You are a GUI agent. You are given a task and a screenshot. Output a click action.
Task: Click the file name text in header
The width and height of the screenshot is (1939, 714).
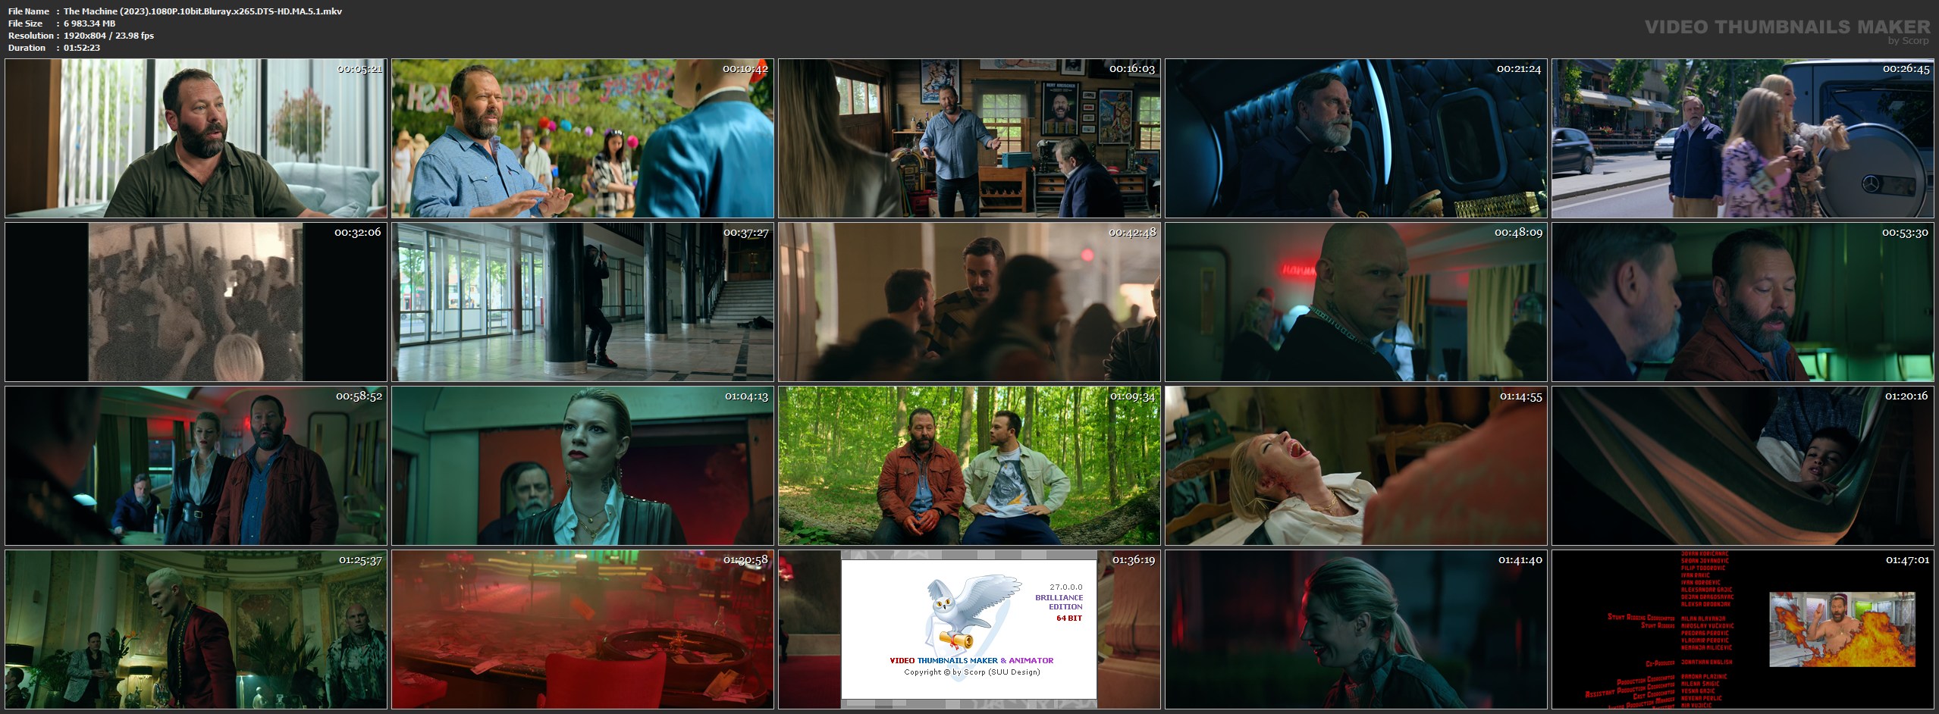pyautogui.click(x=202, y=11)
